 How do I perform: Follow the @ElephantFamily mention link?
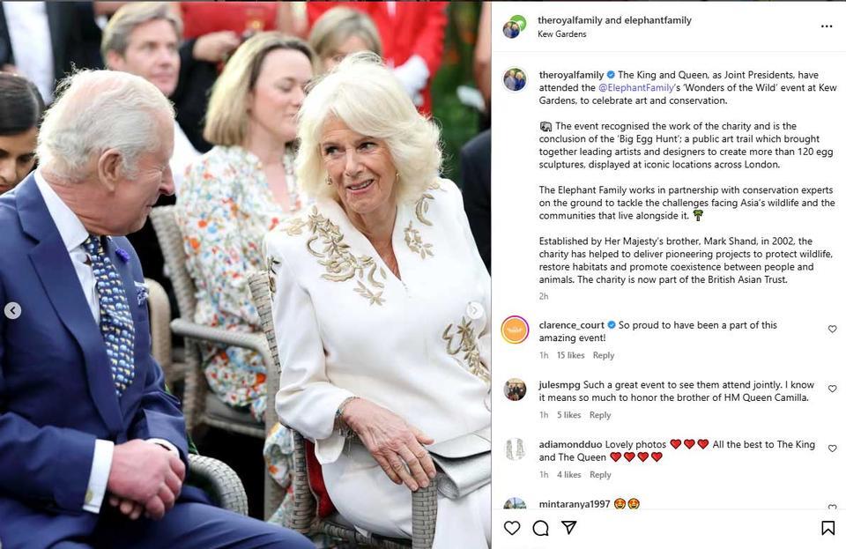635,87
